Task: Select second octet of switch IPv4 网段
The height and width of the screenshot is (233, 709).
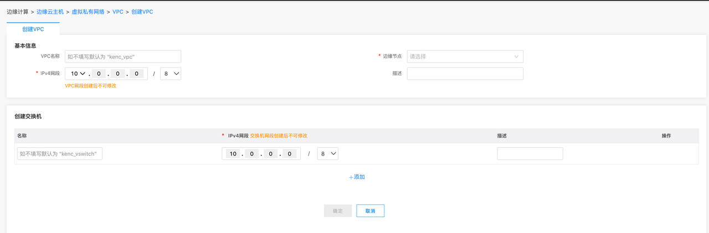Action: pos(252,154)
